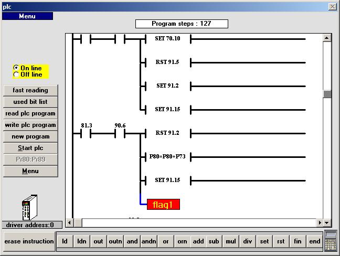Screen dimensions: 340x256
Task: Click the Menu button below Pr80:Pr89
Action: [30, 171]
